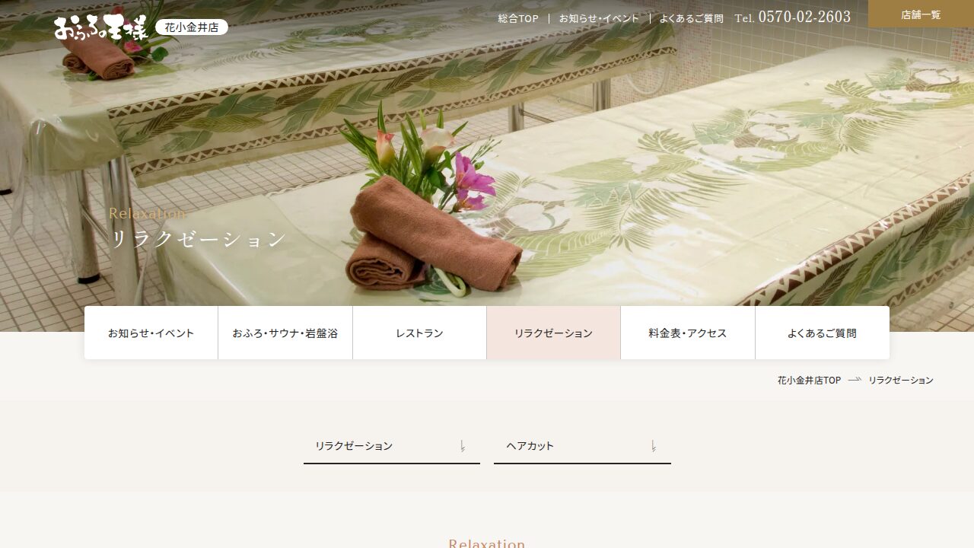Jump to リラクゼーション section anchor
The height and width of the screenshot is (548, 974).
pyautogui.click(x=392, y=446)
